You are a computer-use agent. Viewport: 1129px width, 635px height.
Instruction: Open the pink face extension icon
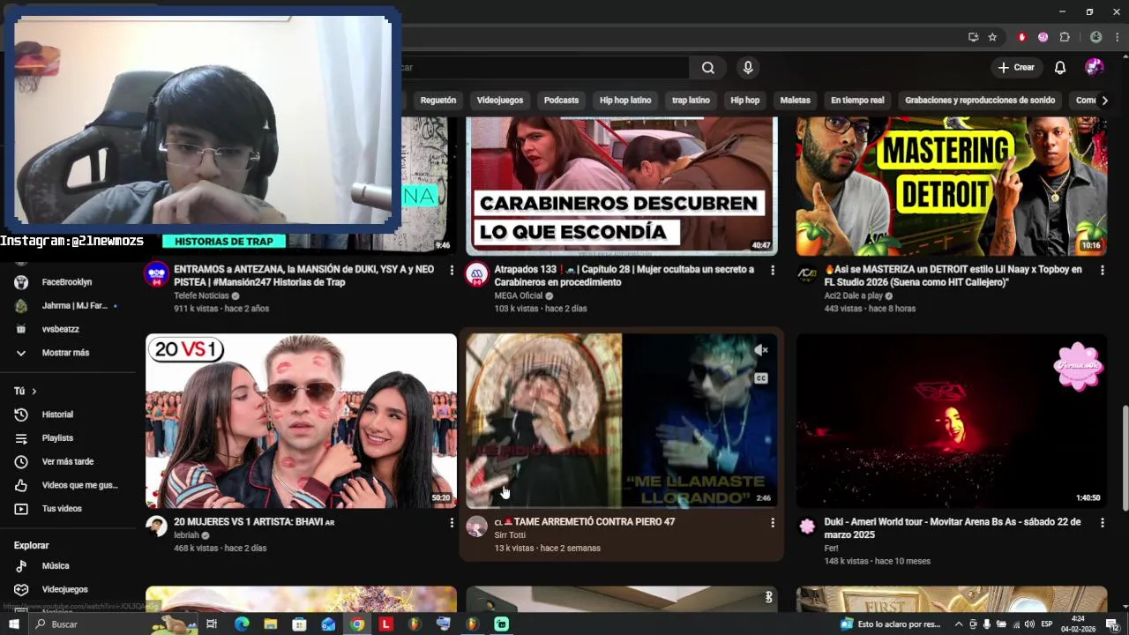(x=1043, y=37)
